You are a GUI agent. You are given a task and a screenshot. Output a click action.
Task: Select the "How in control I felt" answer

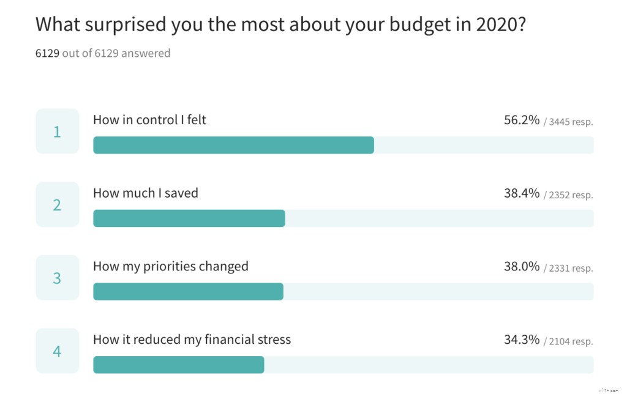[149, 120]
